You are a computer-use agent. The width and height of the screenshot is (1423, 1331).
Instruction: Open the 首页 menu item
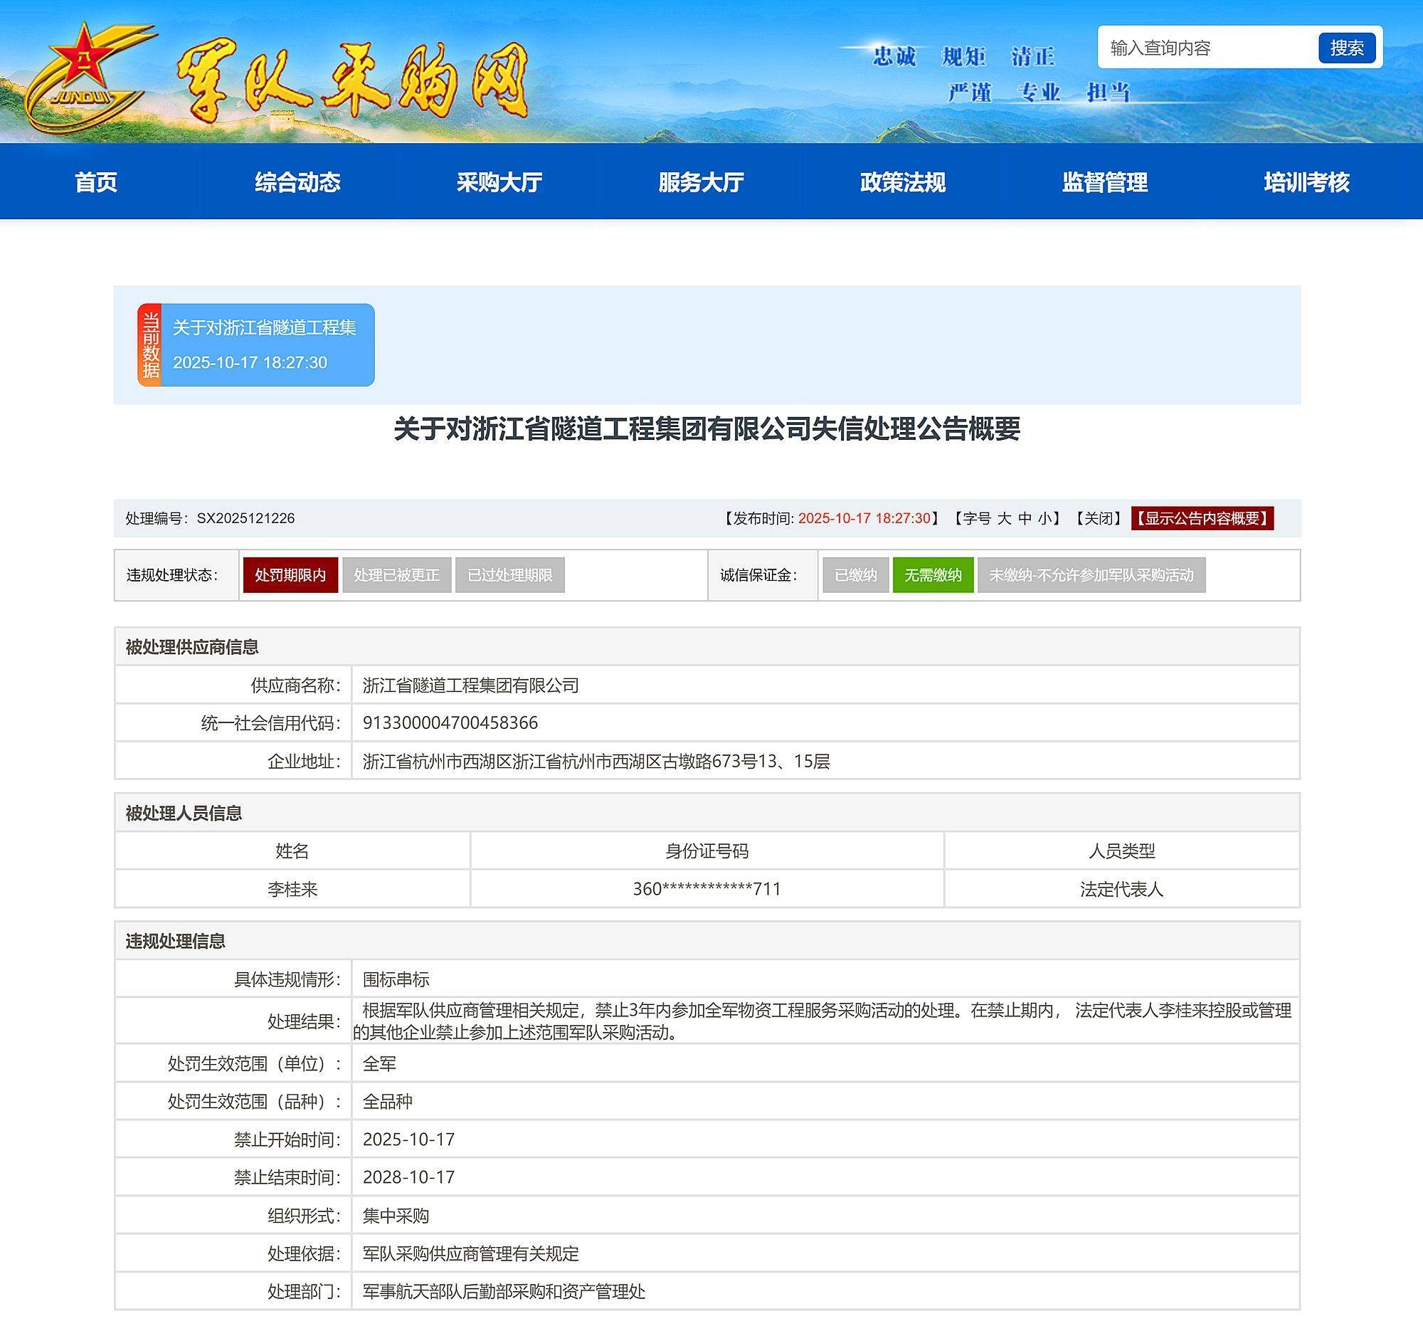pos(97,183)
